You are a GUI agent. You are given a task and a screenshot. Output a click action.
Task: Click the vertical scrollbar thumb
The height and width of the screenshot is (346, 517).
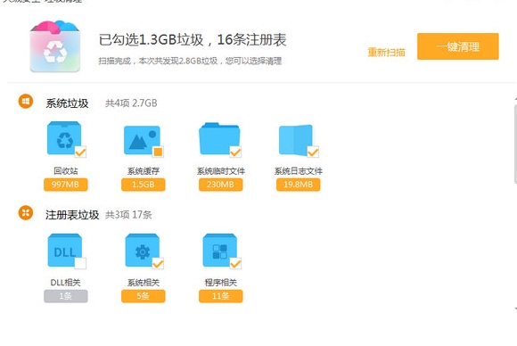pyautogui.click(x=515, y=144)
